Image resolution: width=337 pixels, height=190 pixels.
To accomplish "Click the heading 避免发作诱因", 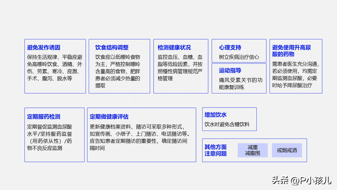I will point(44,48).
